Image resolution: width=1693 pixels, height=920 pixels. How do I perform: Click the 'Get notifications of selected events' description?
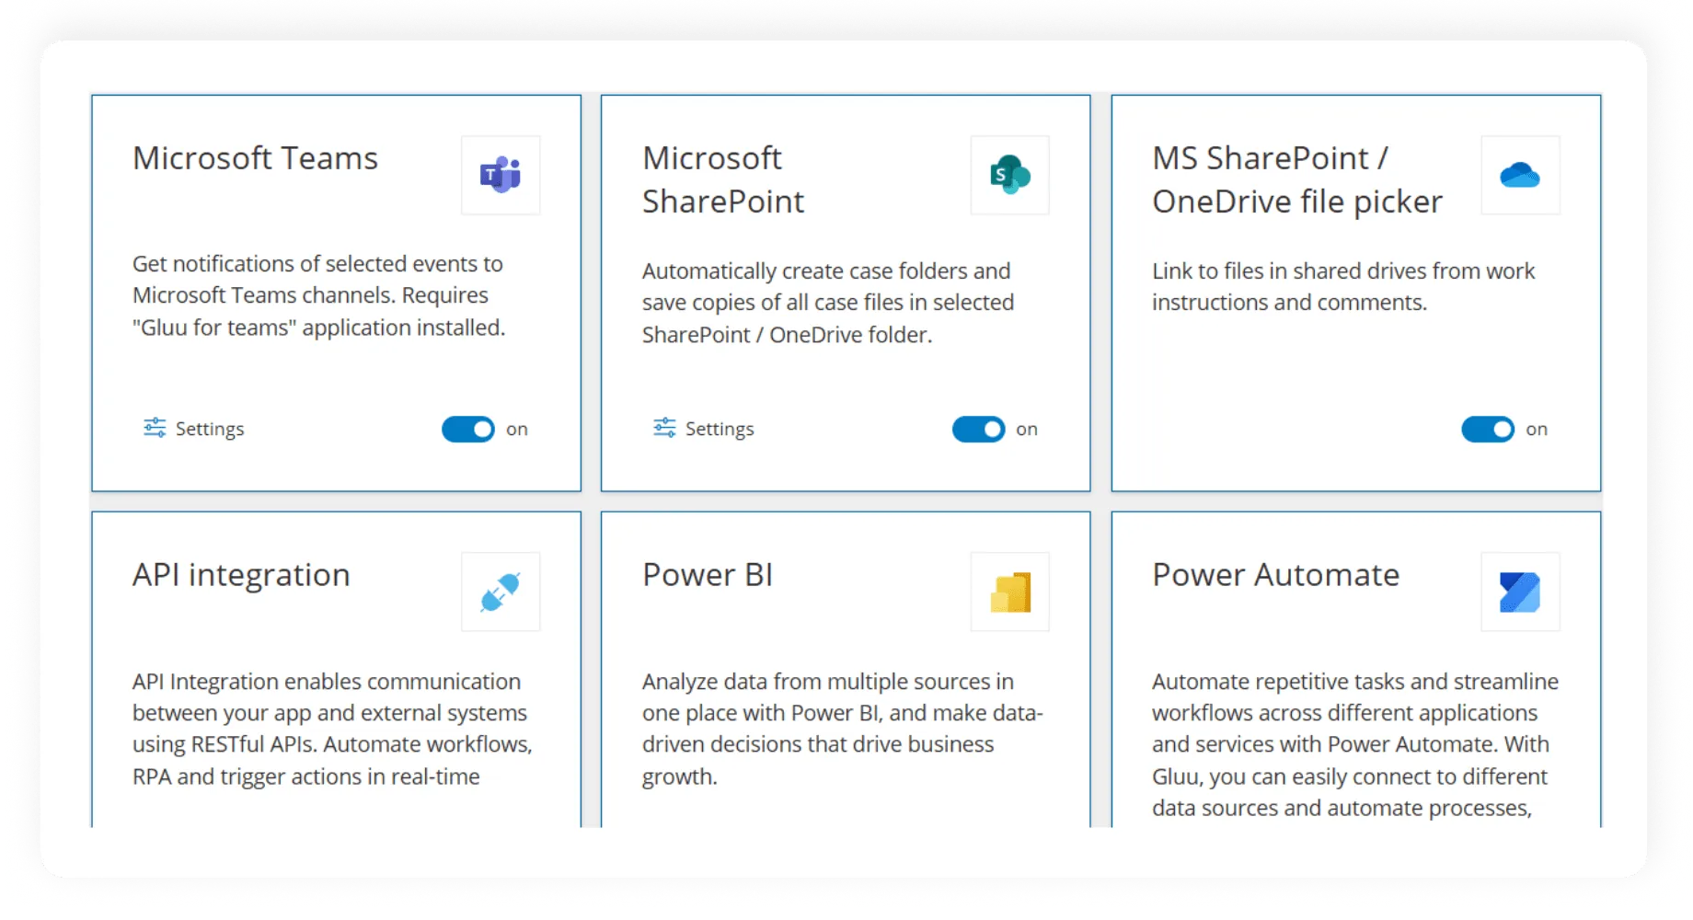click(319, 295)
